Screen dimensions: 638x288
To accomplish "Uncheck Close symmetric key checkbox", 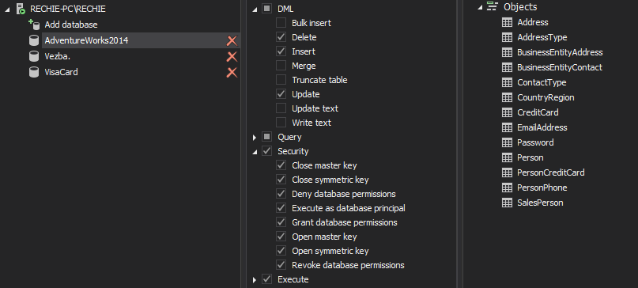I will point(281,180).
